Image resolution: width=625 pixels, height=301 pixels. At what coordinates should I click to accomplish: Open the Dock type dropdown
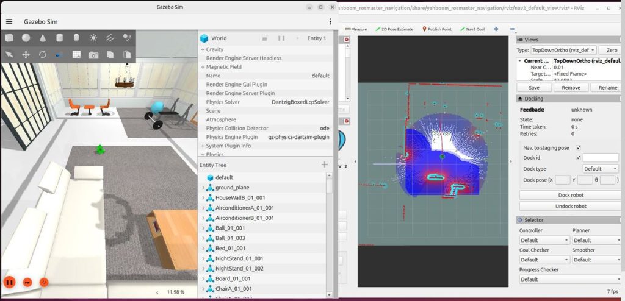coord(601,169)
